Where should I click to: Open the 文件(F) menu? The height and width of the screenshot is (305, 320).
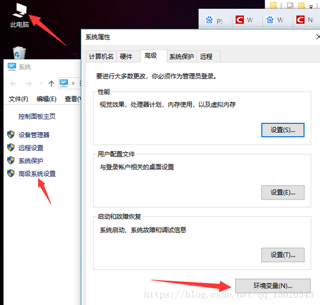coord(18,99)
